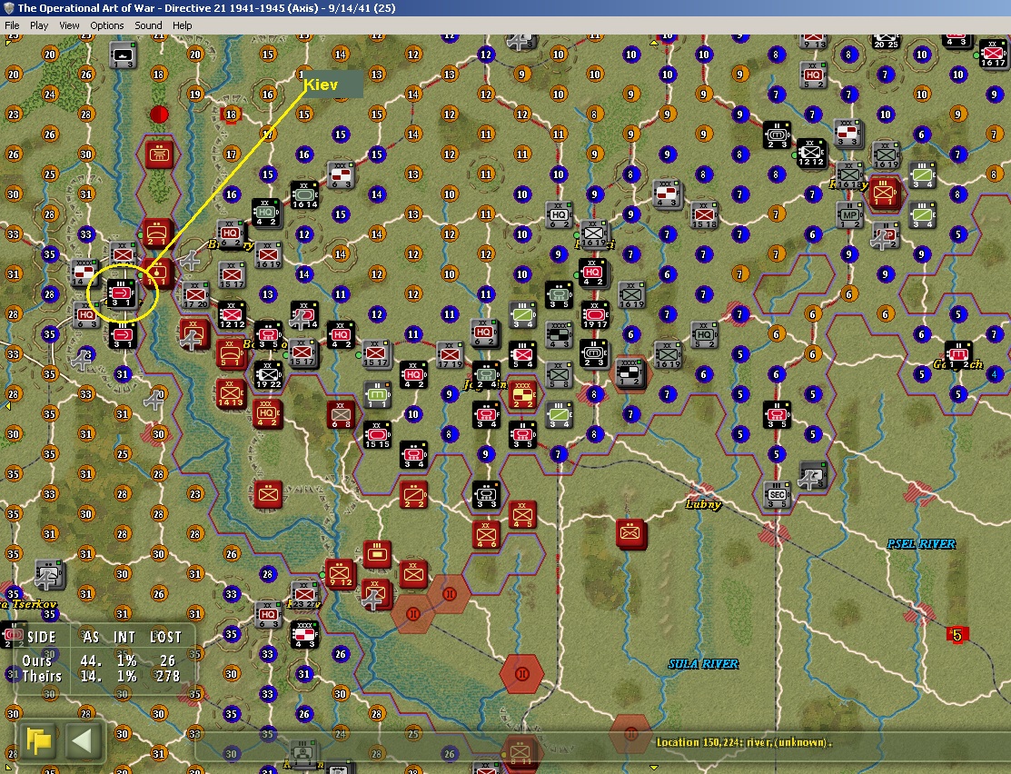1011x774 pixels.
Task: Click the INT column header
Action: [124, 637]
